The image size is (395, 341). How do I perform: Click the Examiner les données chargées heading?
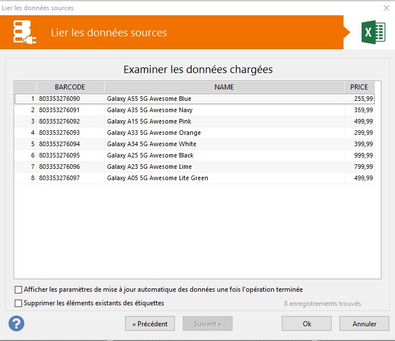click(x=198, y=70)
